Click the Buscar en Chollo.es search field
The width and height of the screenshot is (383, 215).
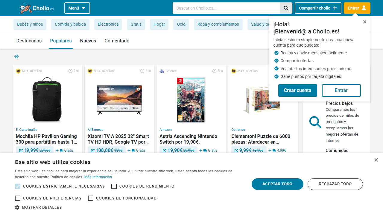point(226,8)
